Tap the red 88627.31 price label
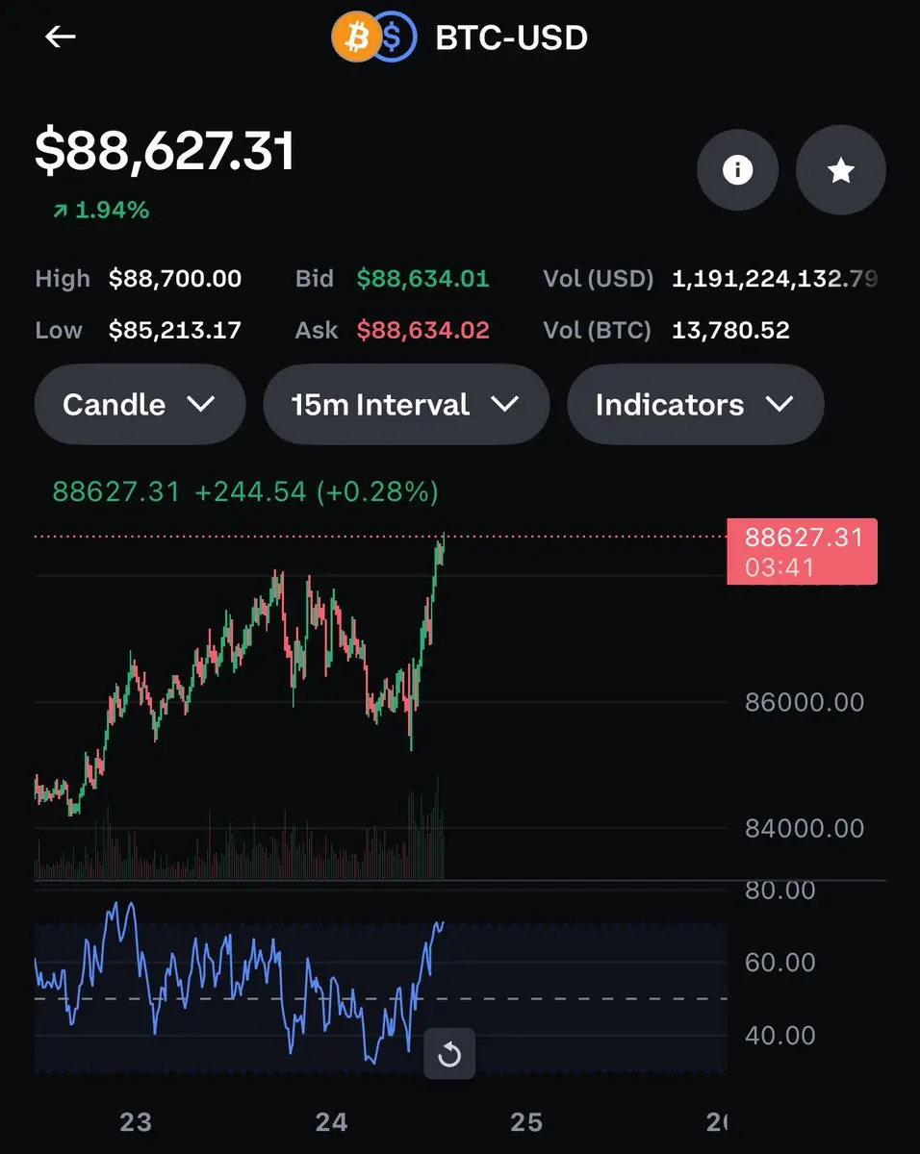 (803, 551)
